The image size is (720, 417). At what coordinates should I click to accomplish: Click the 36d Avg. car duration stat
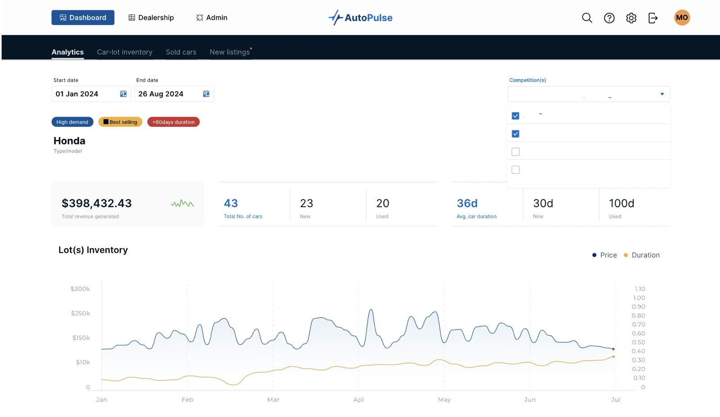[477, 208]
